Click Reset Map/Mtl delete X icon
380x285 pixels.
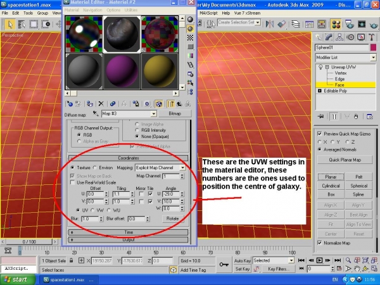[x=101, y=104]
